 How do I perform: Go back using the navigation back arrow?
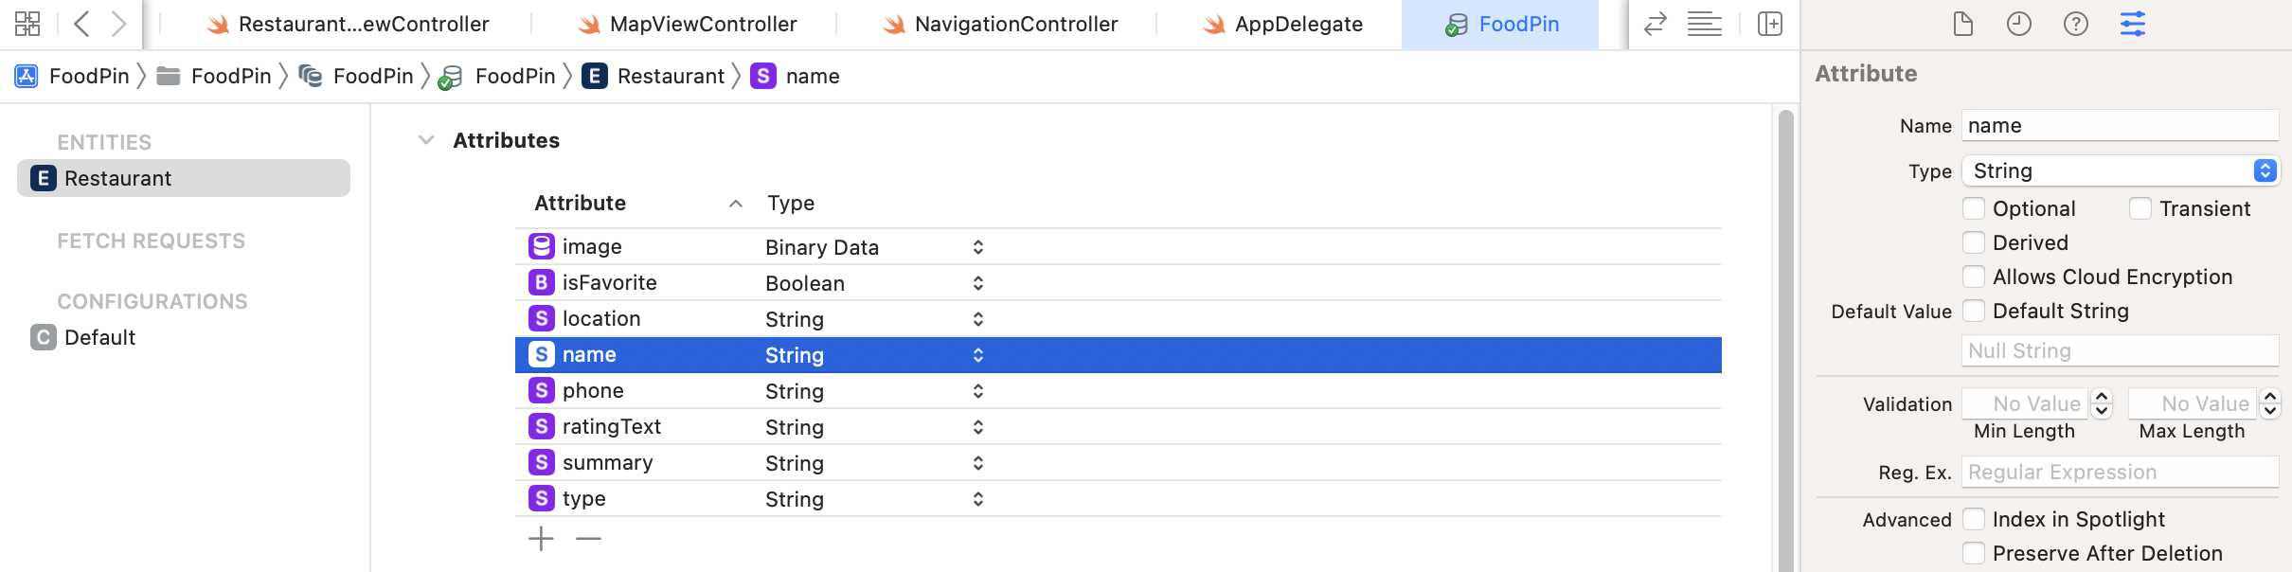click(x=81, y=24)
